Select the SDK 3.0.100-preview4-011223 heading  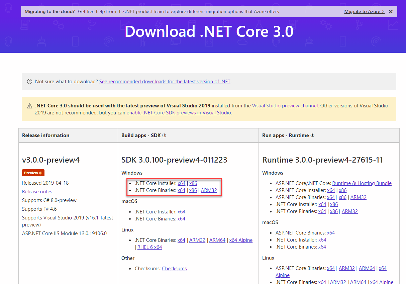pos(174,160)
